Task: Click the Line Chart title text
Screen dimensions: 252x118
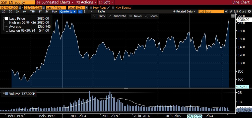Action: (241, 2)
